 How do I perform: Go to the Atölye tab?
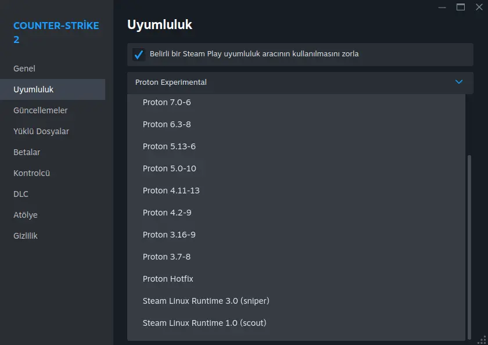(53, 215)
